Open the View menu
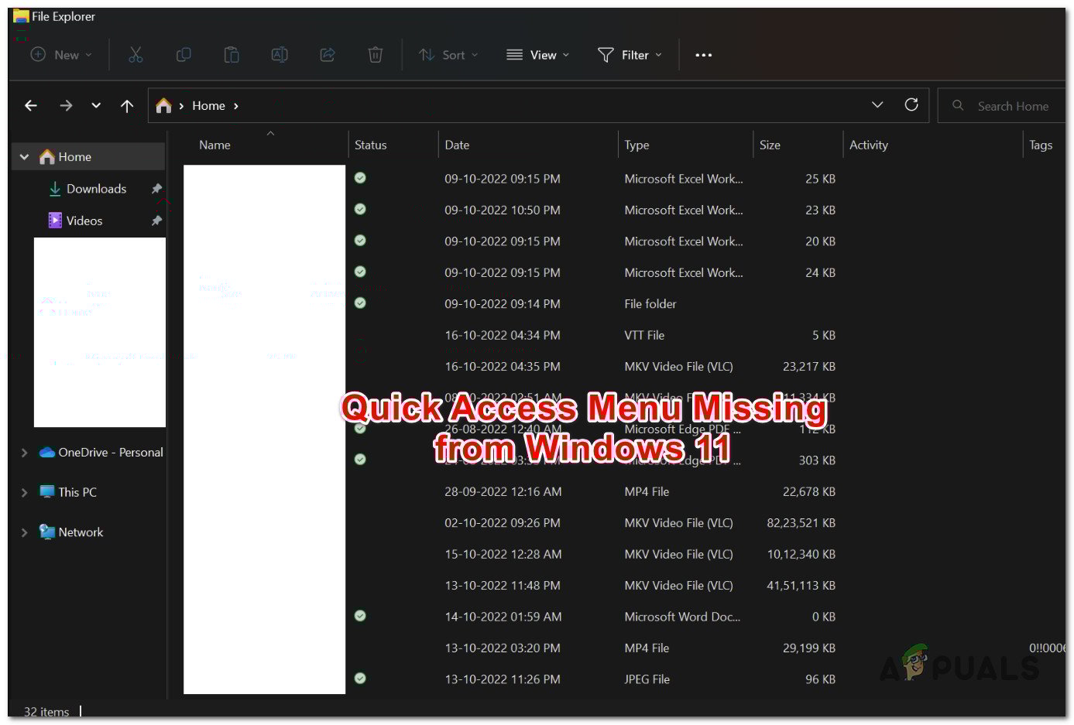Viewport: 1074px width, 725px height. pos(537,54)
